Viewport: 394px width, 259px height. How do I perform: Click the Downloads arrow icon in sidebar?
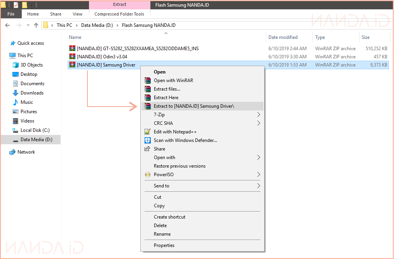(16, 93)
